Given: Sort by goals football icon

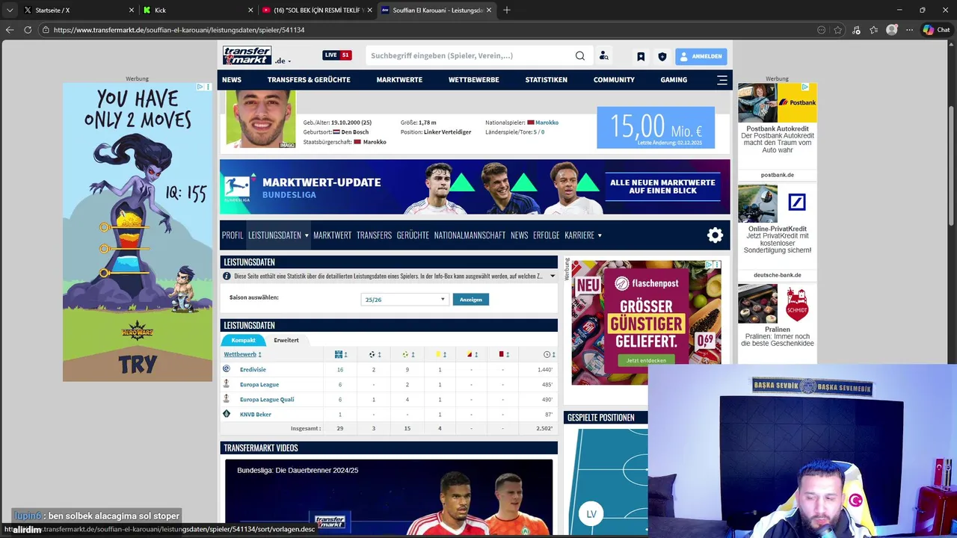Looking at the screenshot, I should 372,354.
